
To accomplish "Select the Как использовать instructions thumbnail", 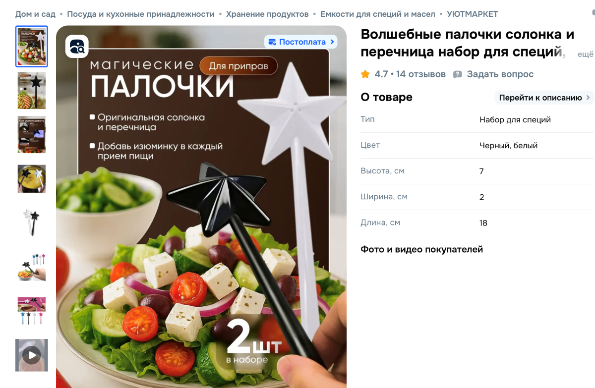I will pos(32,135).
